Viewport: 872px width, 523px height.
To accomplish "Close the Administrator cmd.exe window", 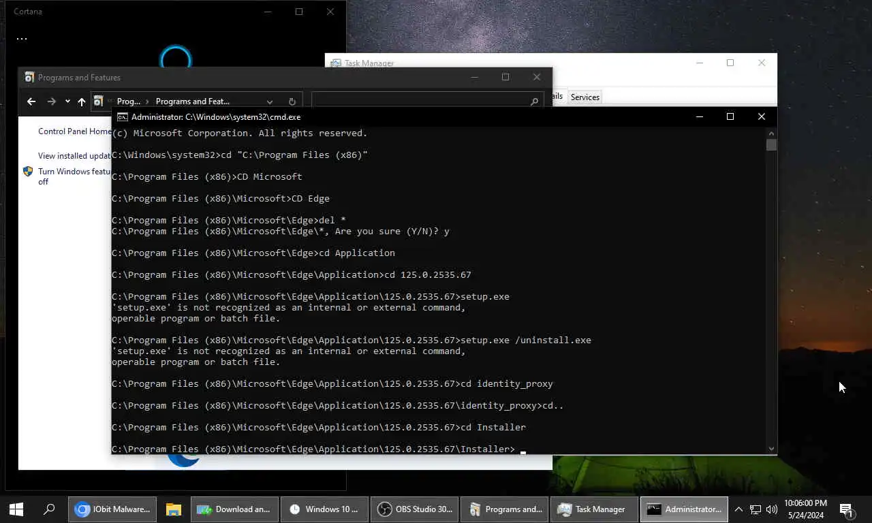I will pyautogui.click(x=762, y=116).
